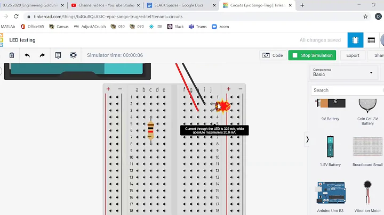Click the Export button
This screenshot has width=384, height=215.
point(353,55)
